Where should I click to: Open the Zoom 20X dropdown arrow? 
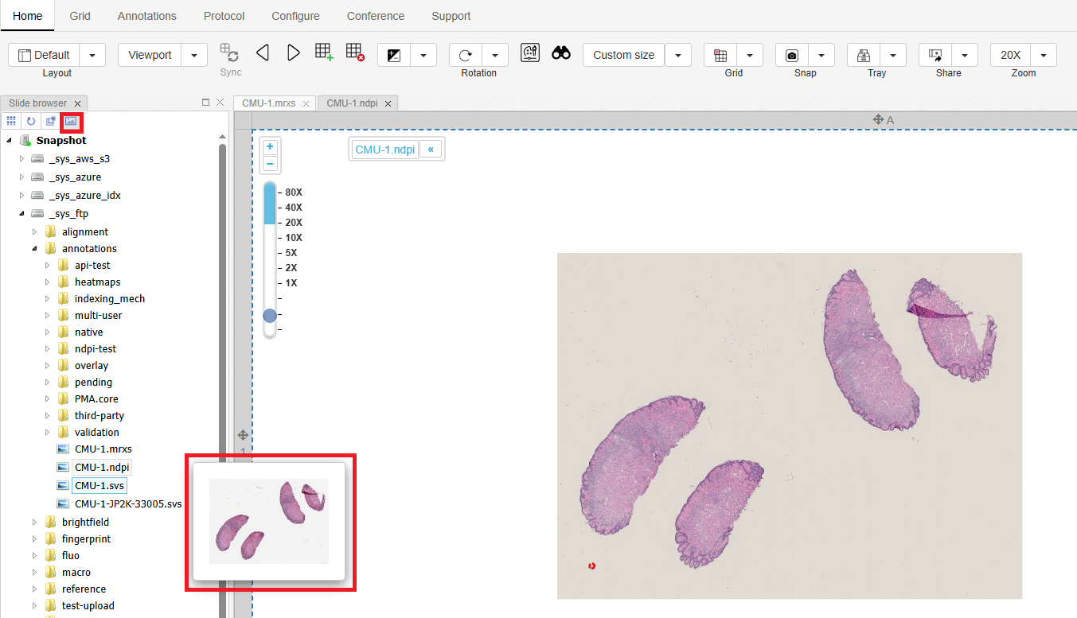tap(1044, 55)
